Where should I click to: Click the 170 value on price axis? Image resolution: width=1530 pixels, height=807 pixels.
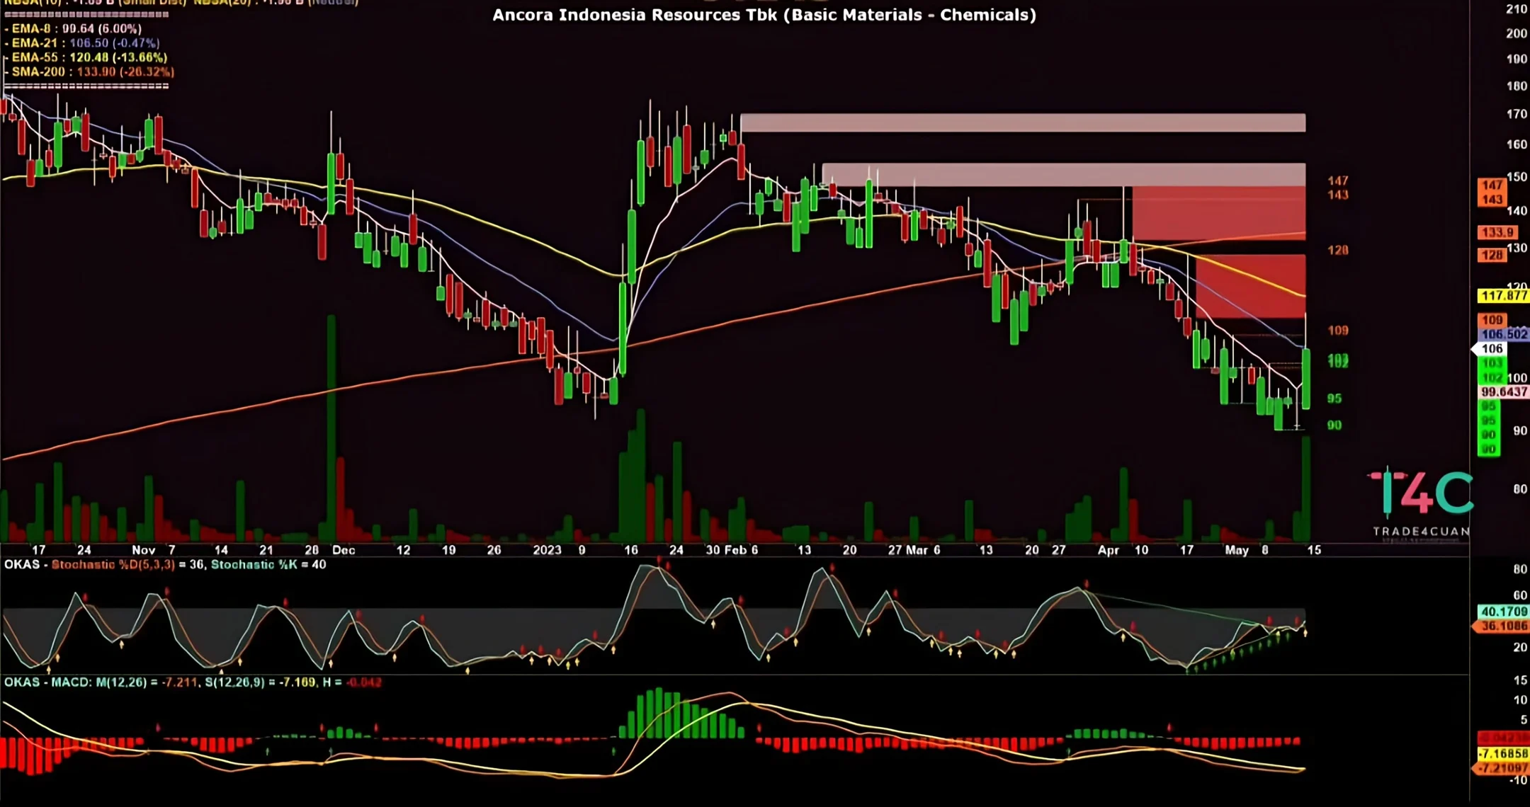[x=1517, y=114]
